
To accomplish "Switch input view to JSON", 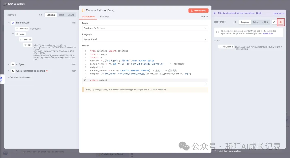I will (x=71, y=15).
